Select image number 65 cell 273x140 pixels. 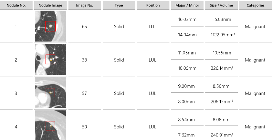pyautogui.click(x=84, y=27)
